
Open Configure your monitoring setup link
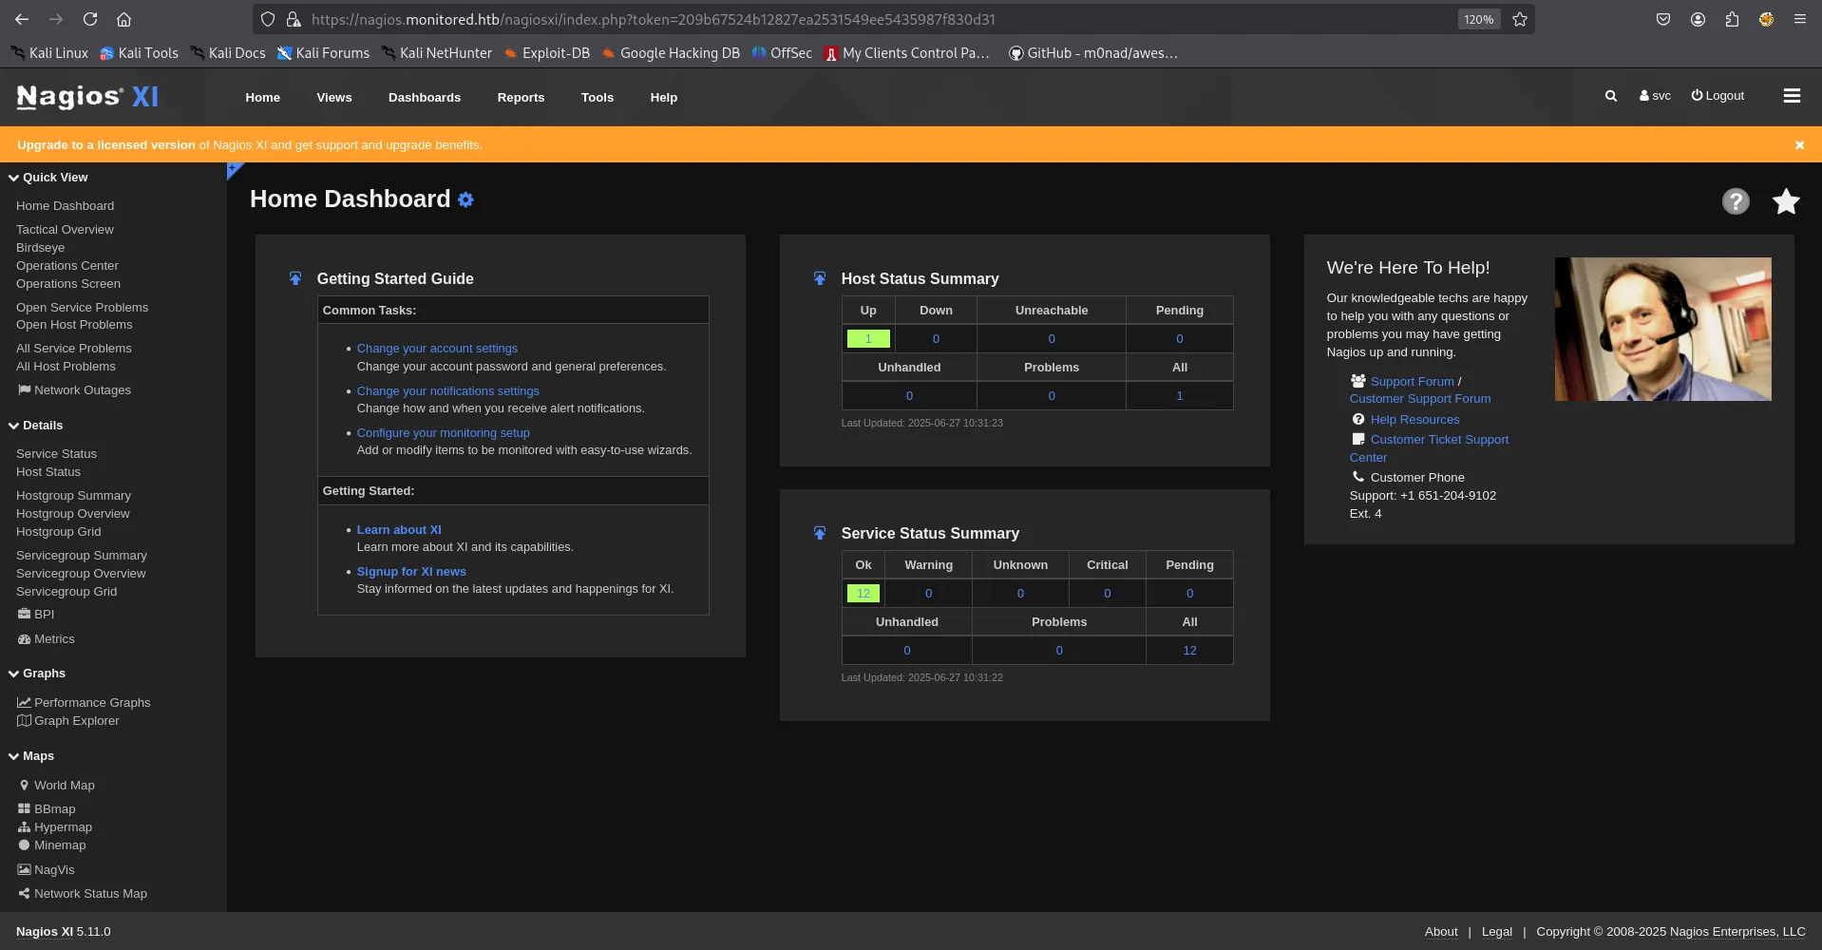click(444, 433)
